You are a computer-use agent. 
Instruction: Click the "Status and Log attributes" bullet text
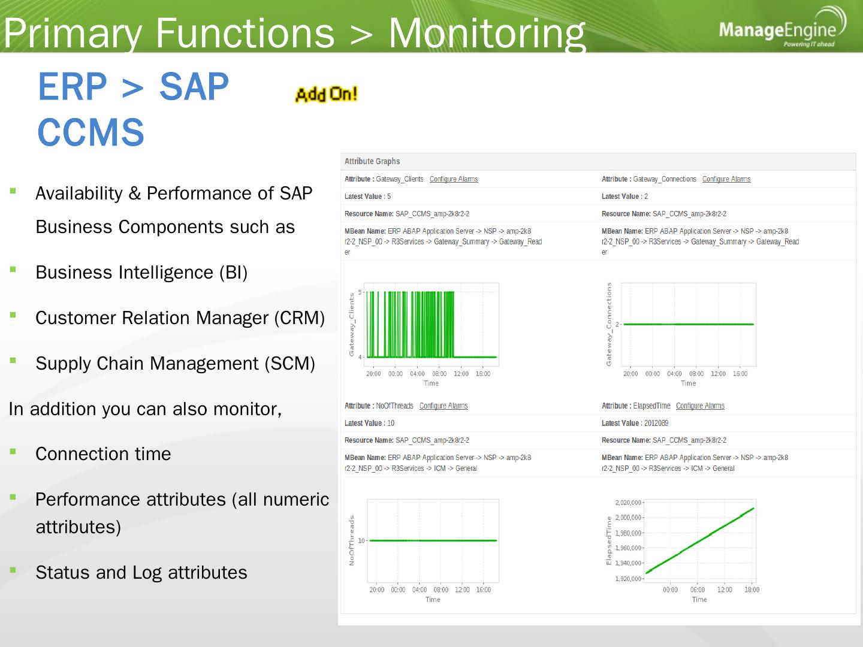coord(141,573)
